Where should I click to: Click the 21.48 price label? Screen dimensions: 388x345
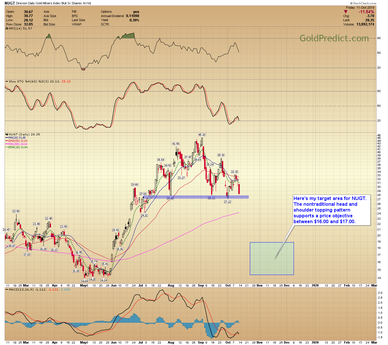coord(36,224)
